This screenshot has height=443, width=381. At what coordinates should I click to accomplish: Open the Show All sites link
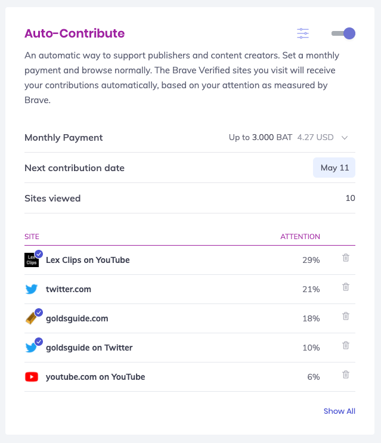coord(339,411)
